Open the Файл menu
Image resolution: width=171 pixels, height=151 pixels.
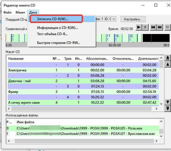point(7,12)
